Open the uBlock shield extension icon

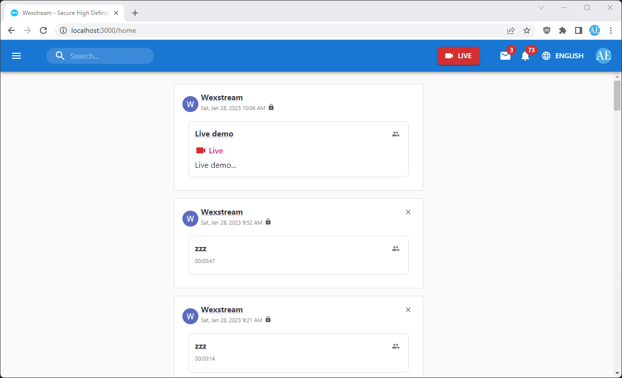547,30
